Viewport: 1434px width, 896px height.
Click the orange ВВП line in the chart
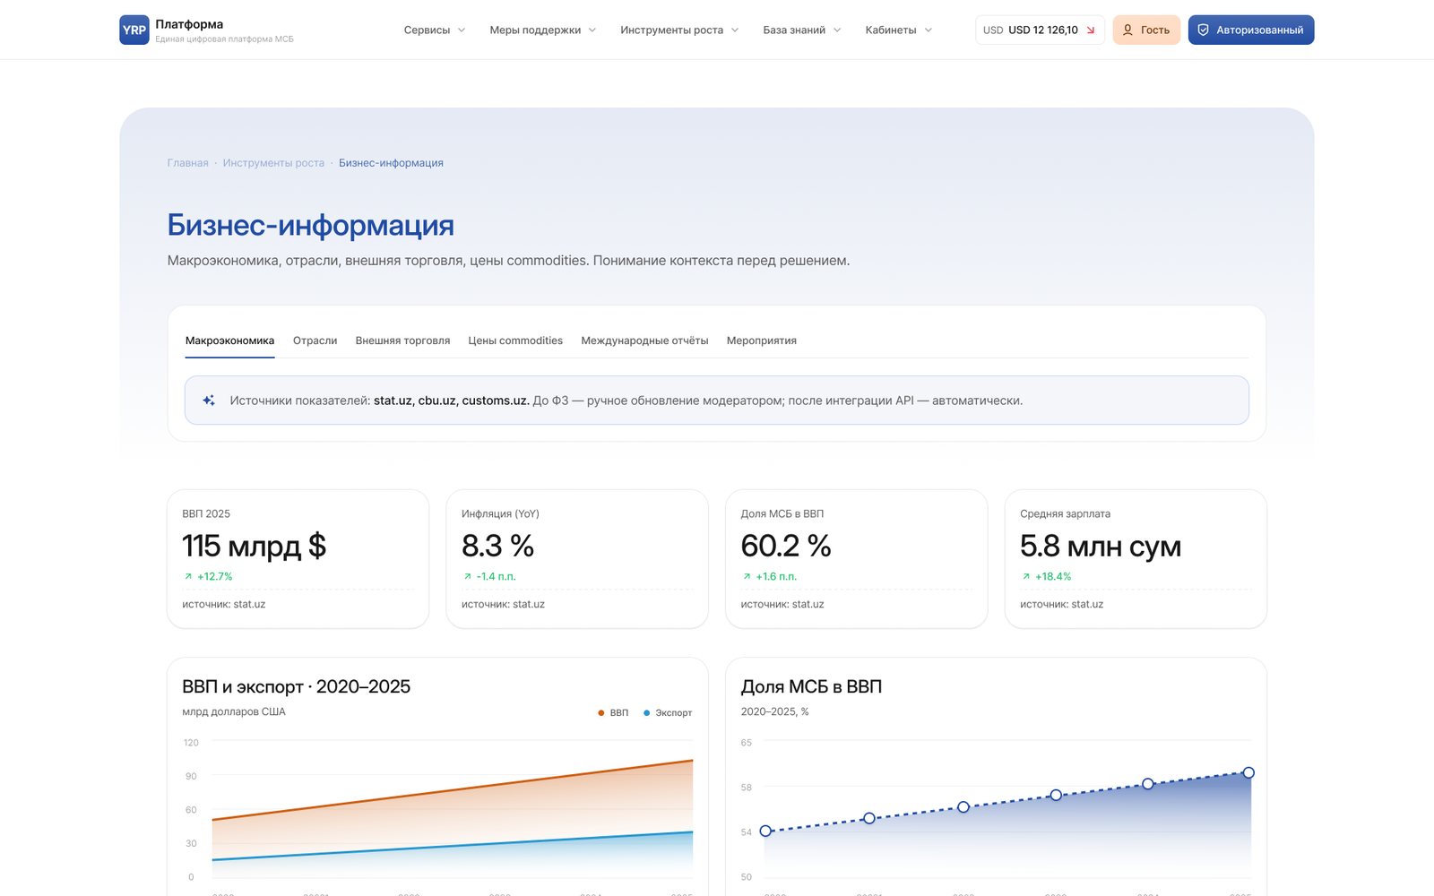[453, 790]
